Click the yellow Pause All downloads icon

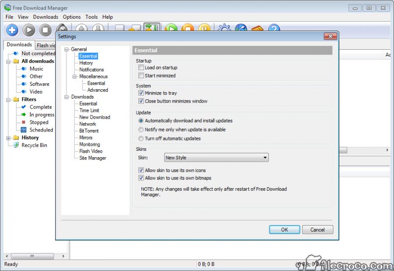(204, 27)
